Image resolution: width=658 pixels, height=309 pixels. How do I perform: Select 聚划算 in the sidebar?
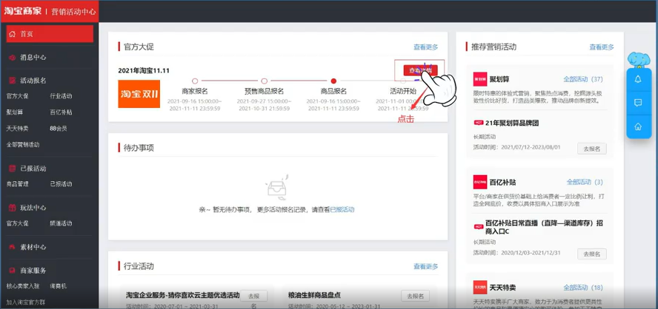(15, 112)
